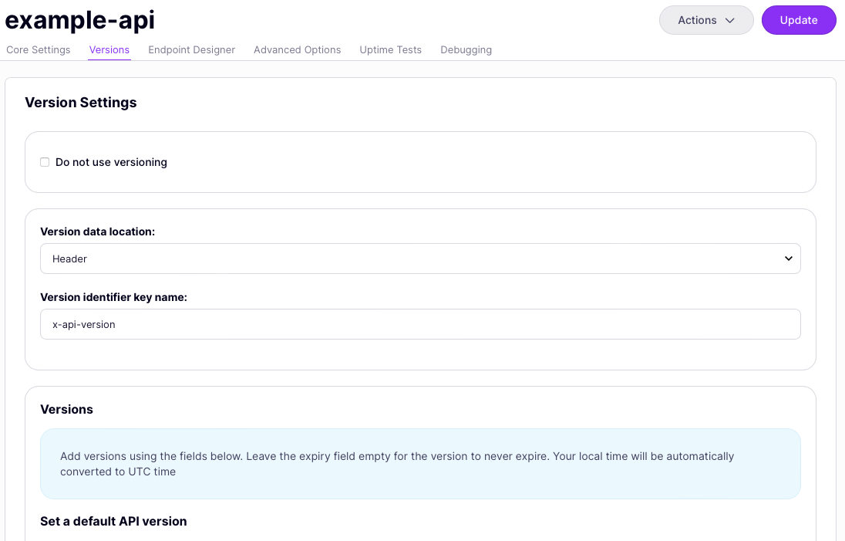This screenshot has height=541, width=845.
Task: Select the active Versions tab
Action: click(109, 49)
